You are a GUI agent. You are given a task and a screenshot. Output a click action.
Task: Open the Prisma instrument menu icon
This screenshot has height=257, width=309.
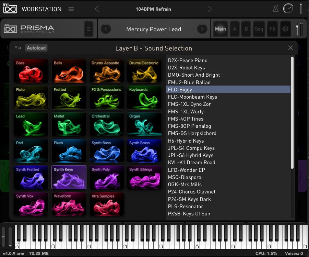pyautogui.click(x=88, y=29)
